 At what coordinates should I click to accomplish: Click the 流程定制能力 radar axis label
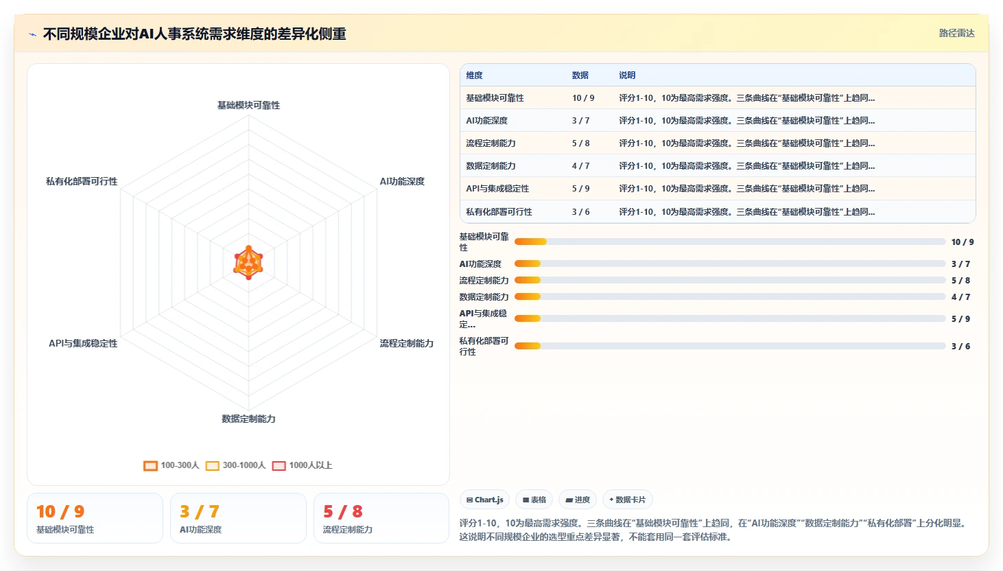point(407,343)
